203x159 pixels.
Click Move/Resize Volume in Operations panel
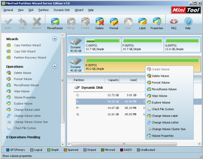[x=26, y=85]
